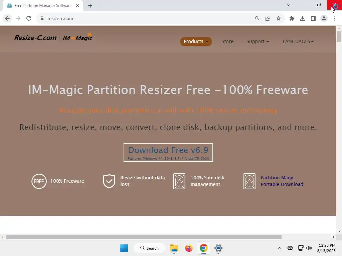342x256 pixels.
Task: Click 'Resize without data loss' text
Action: pyautogui.click(x=142, y=181)
